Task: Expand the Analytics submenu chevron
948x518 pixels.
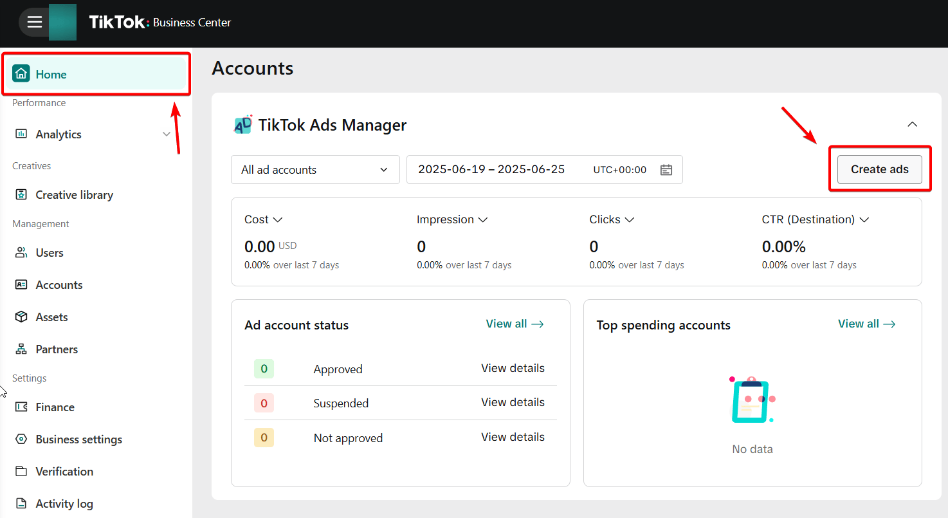Action: 167,134
